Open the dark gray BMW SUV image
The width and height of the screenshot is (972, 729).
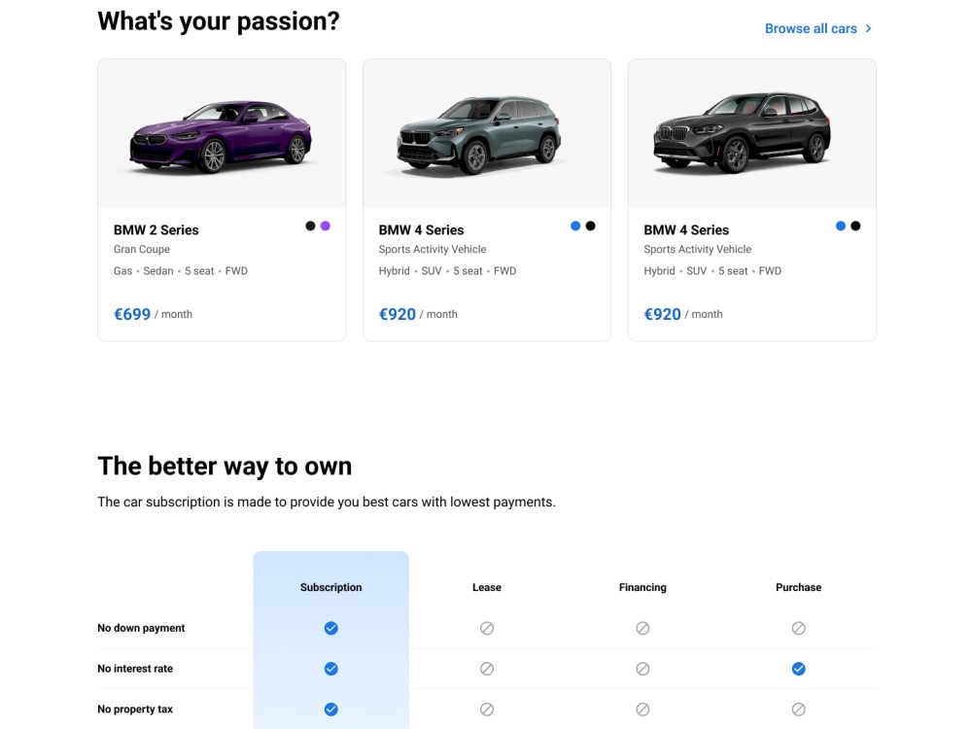coord(742,132)
